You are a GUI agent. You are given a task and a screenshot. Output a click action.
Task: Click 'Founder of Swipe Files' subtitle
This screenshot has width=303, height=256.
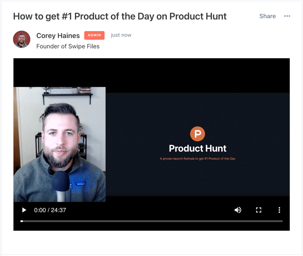(x=68, y=46)
